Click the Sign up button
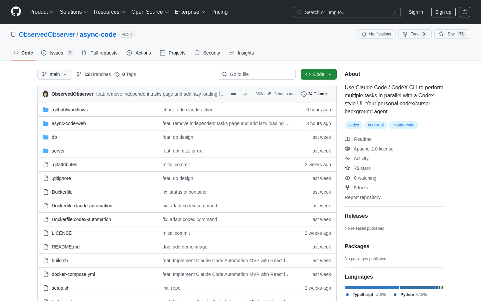 [x=443, y=12]
